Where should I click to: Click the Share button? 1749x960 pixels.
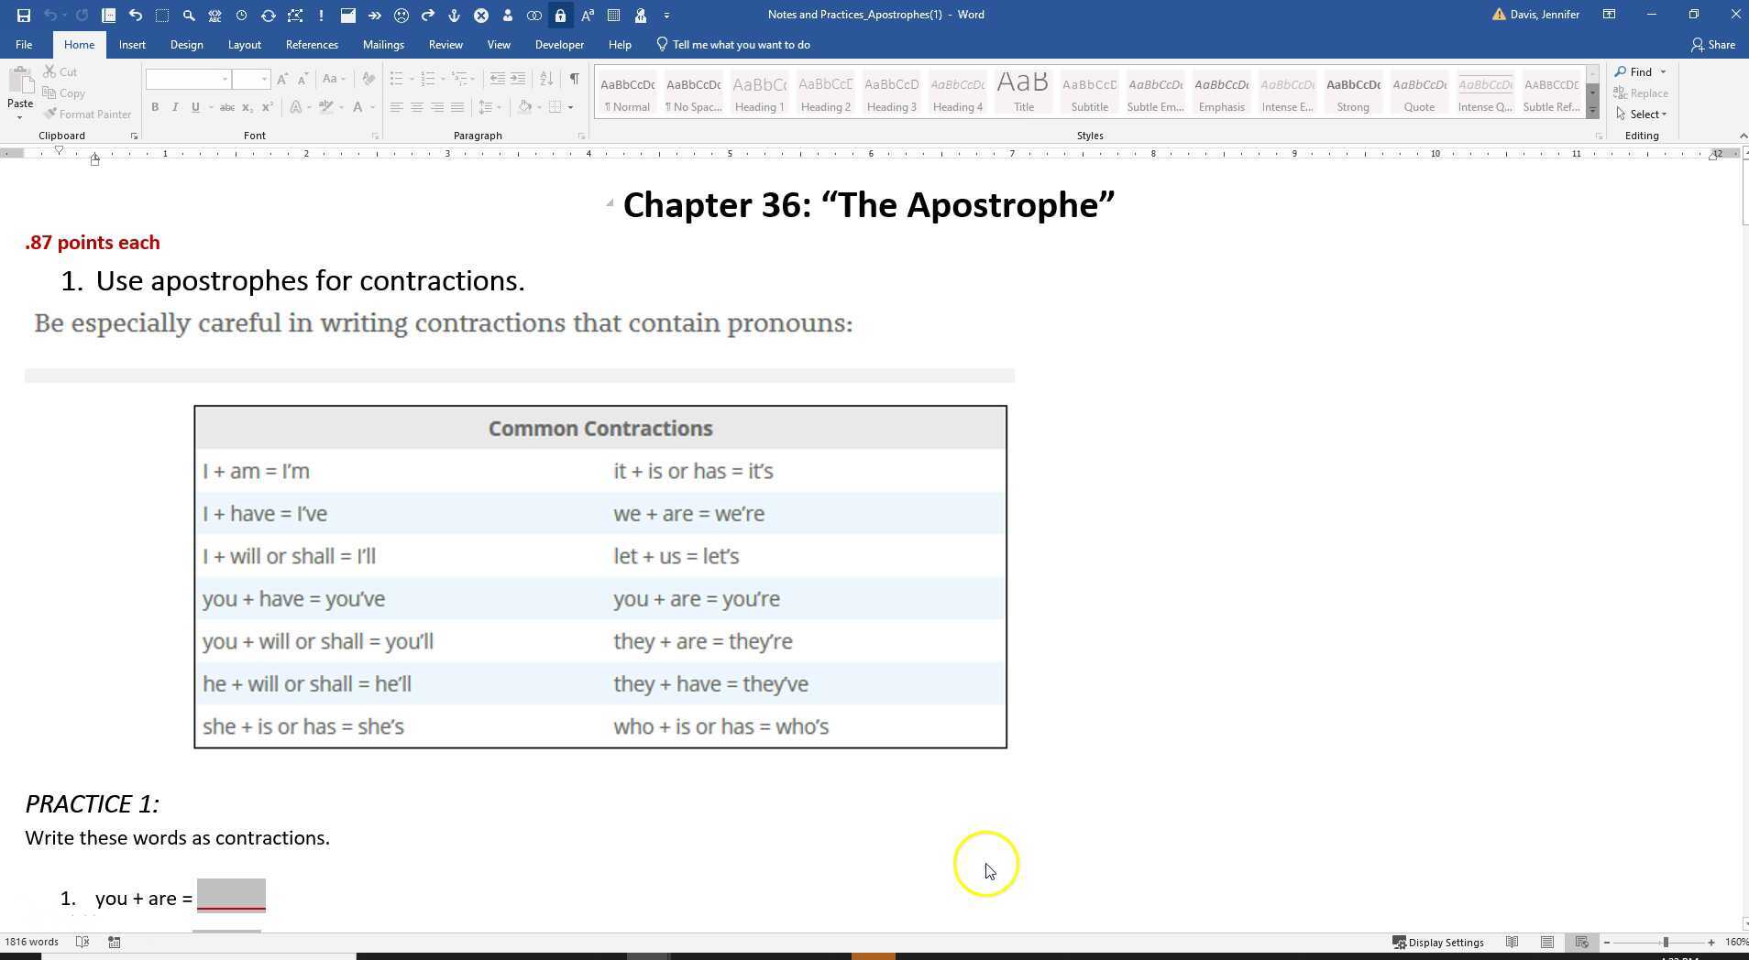click(x=1712, y=44)
